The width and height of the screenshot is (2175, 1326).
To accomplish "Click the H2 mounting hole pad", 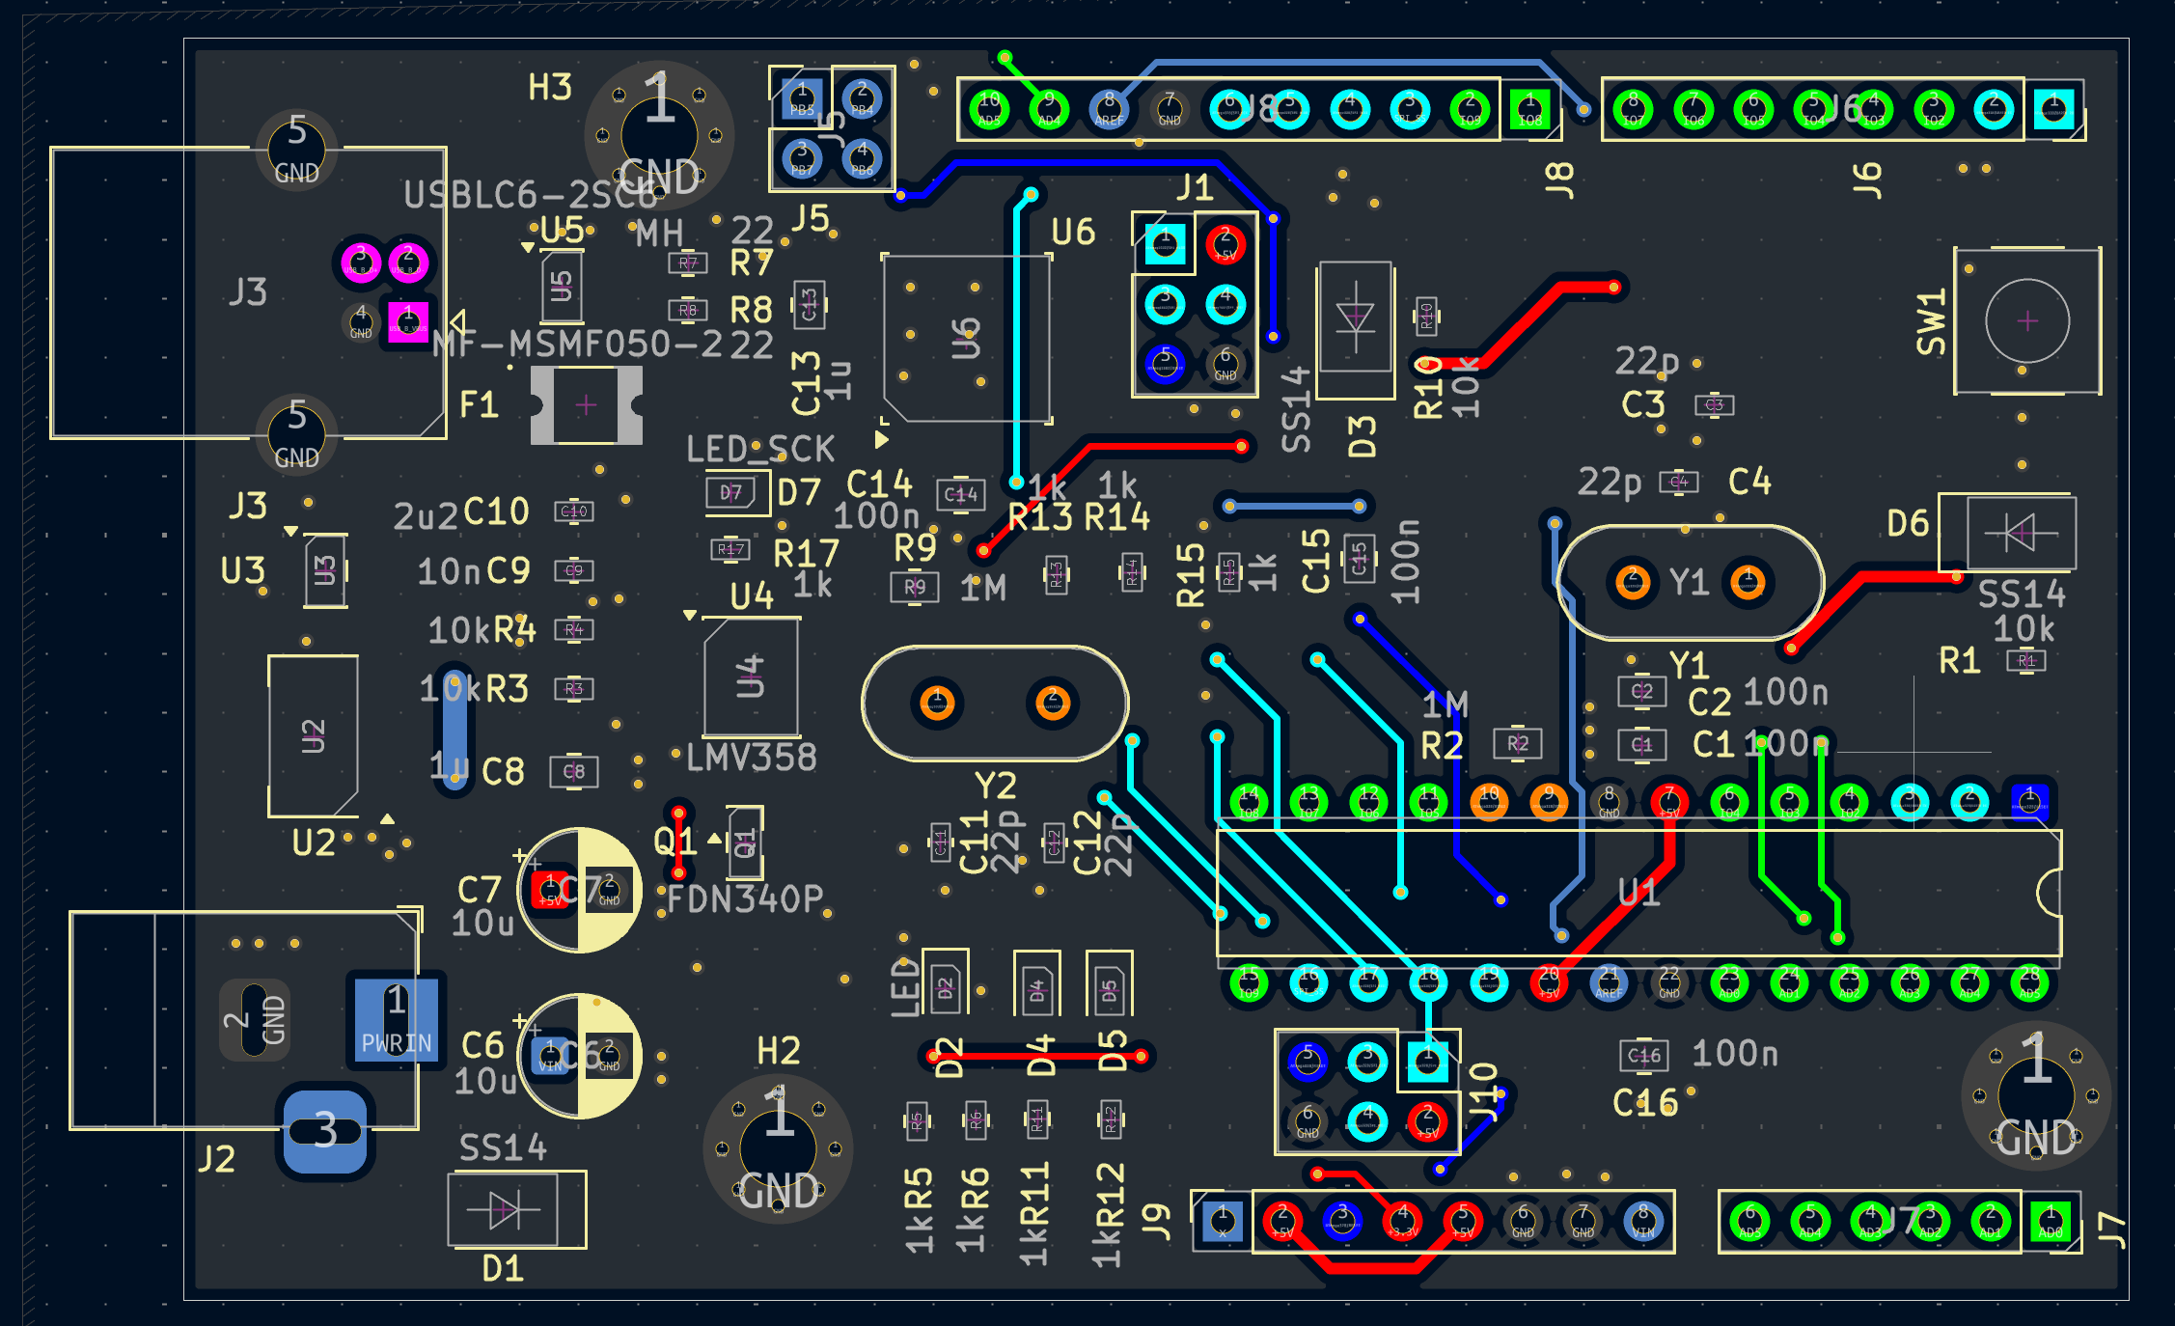I will coord(778,1148).
